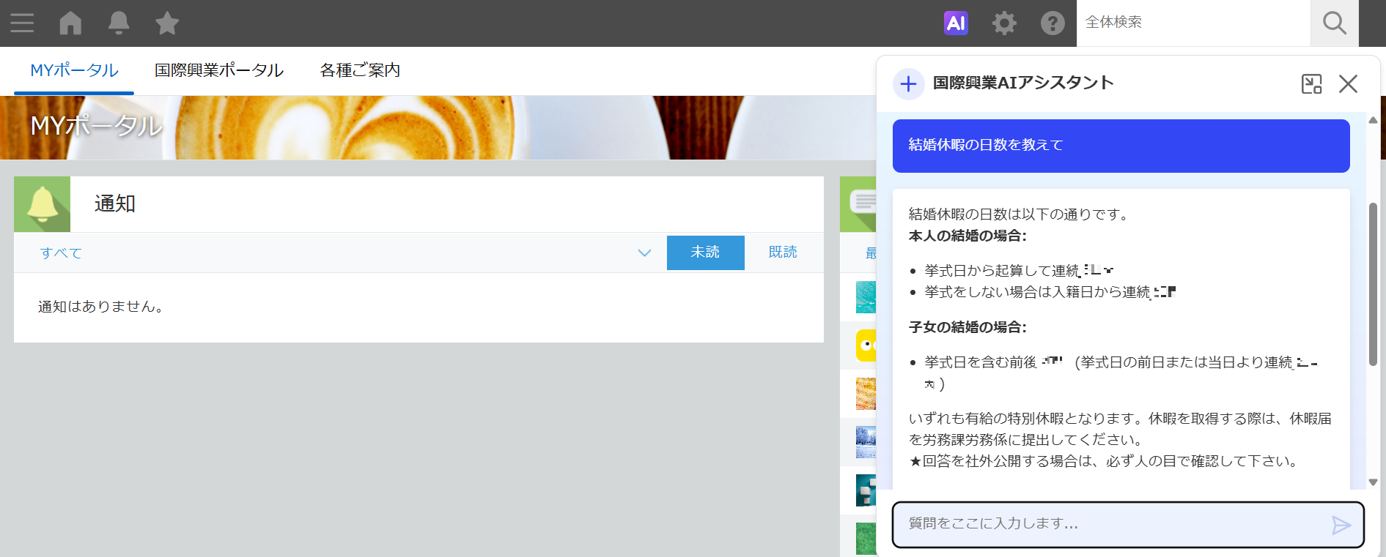This screenshot has width=1386, height=557.
Task: Click the 子女の結婚の場合: heading
Action: pyautogui.click(x=967, y=327)
